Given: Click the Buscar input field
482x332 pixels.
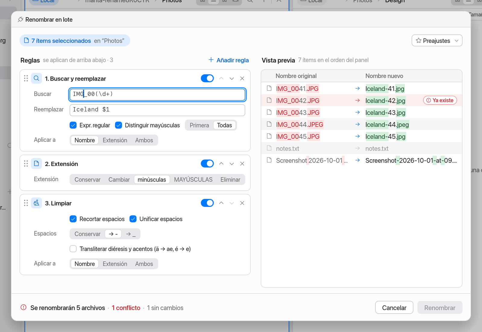Looking at the screenshot, I should click(x=157, y=94).
